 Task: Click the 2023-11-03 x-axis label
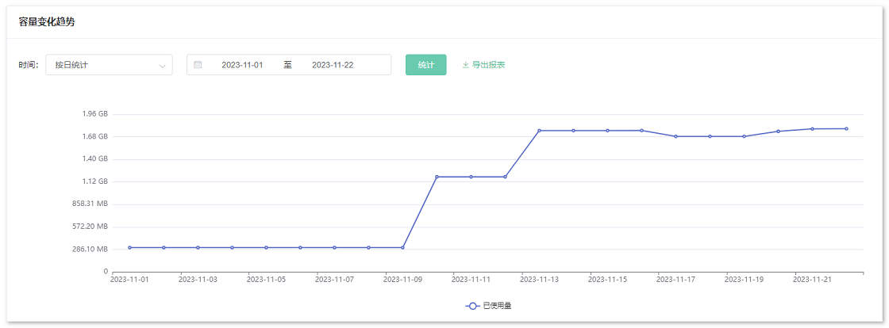pos(198,280)
